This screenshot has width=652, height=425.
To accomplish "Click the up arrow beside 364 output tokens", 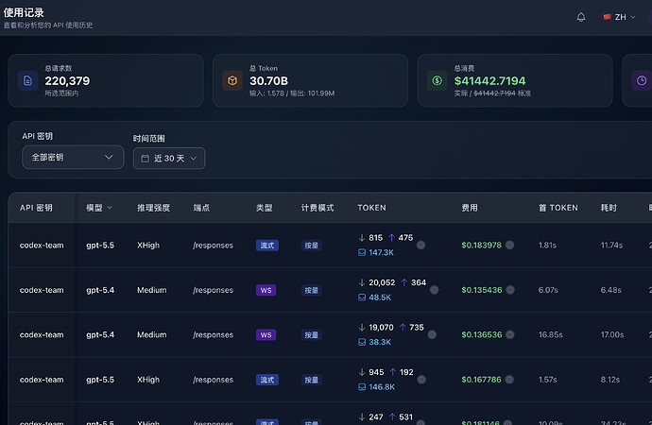I will 403,282.
